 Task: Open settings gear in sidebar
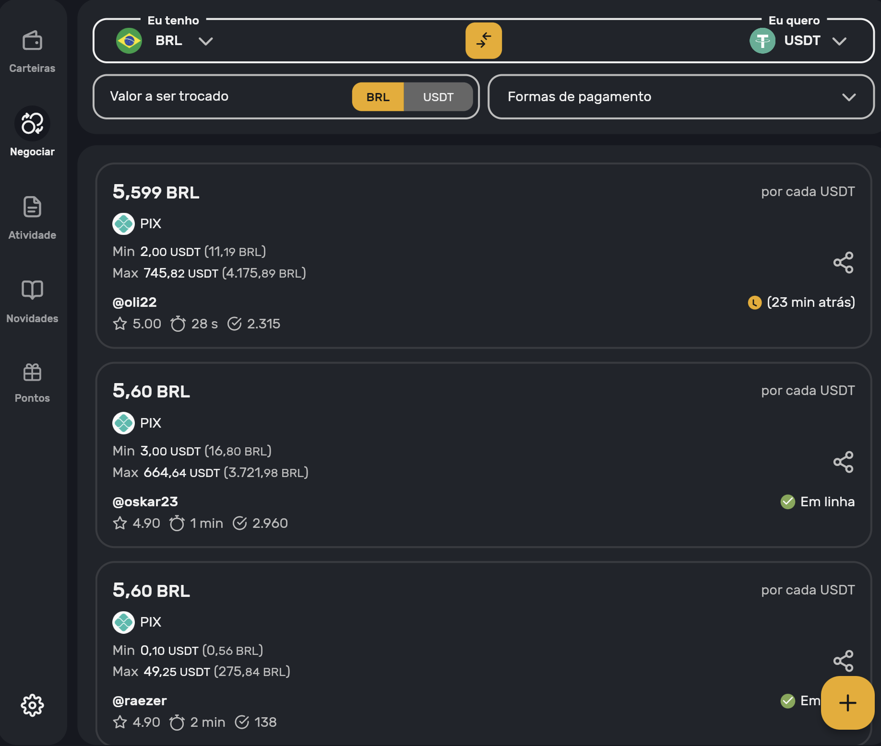pyautogui.click(x=32, y=705)
